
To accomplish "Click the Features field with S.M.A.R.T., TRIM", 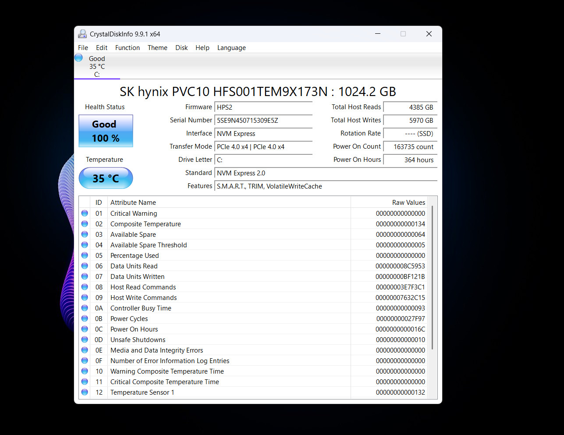I will coord(326,186).
